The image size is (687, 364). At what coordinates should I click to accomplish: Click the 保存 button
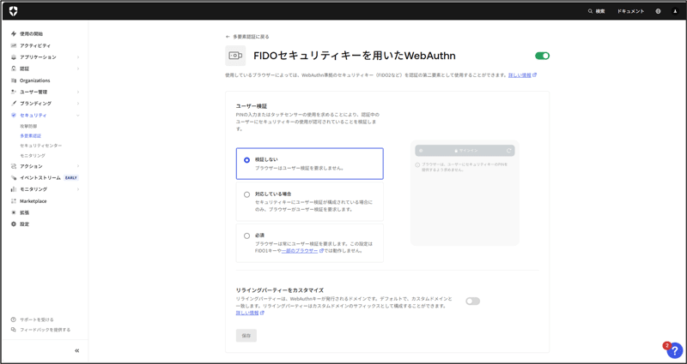tap(246, 336)
